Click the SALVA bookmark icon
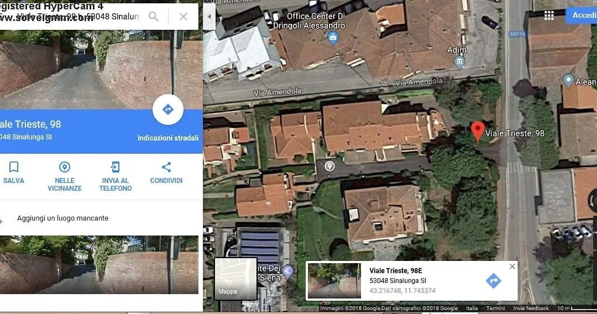The image size is (597, 314). [14, 167]
